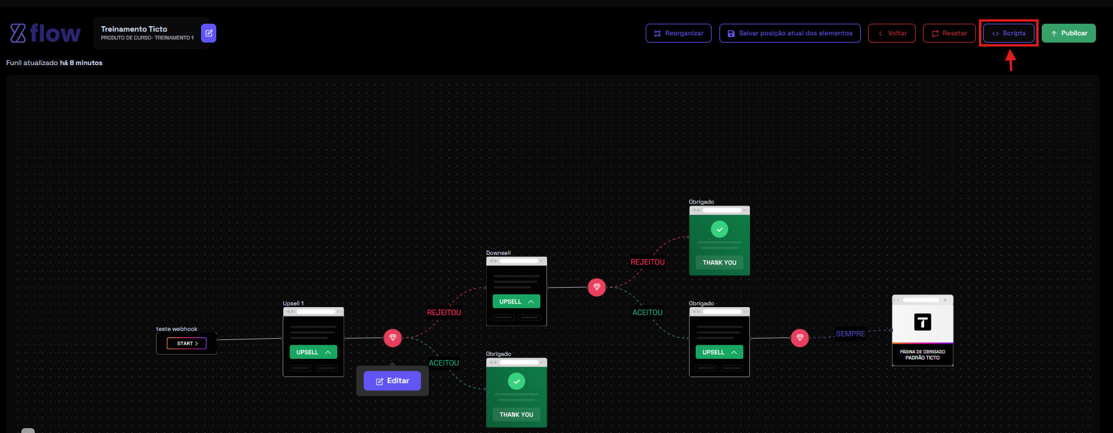
Task: Click the diamond node before SEMPRE label
Action: tap(799, 338)
